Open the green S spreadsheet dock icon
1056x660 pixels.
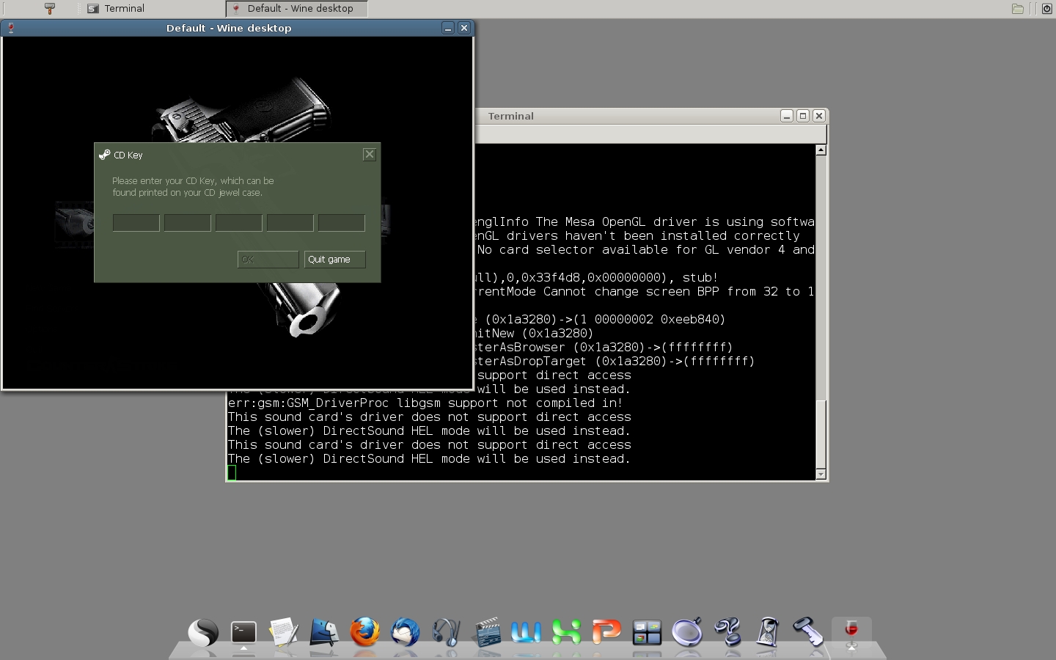566,632
